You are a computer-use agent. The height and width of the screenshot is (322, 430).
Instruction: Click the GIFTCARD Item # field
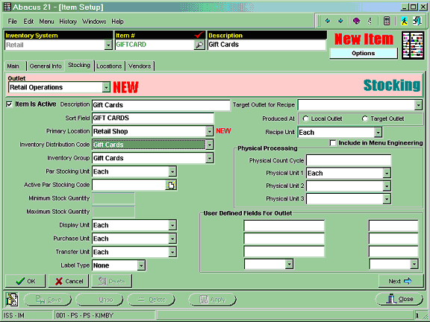(155, 45)
